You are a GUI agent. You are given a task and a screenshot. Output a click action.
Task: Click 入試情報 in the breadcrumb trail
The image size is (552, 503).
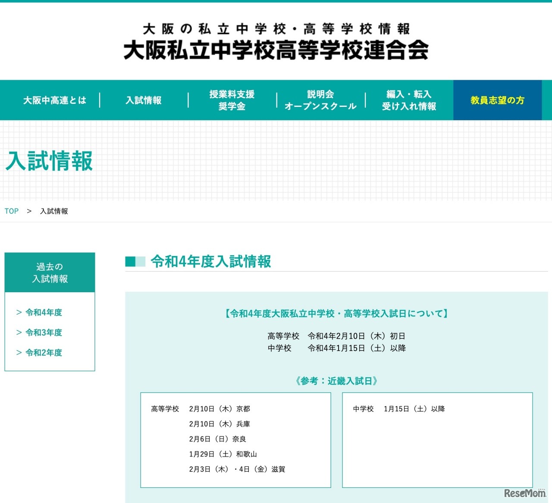click(x=53, y=211)
